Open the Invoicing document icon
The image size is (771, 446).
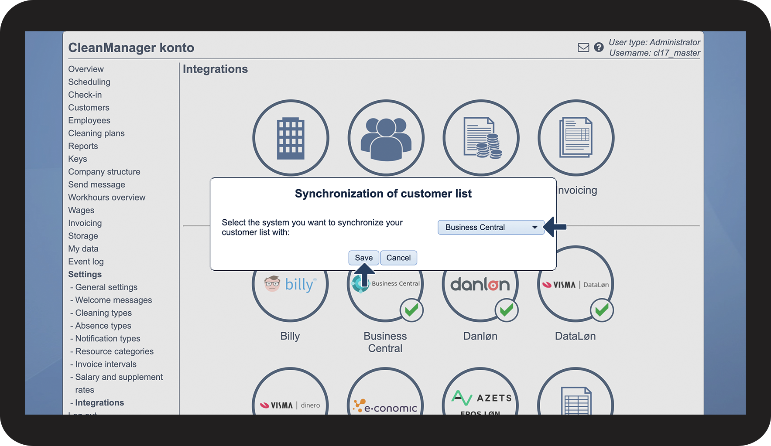click(x=576, y=138)
